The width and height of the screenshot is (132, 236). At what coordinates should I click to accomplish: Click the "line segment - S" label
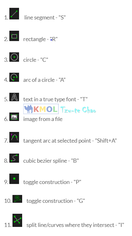click(x=45, y=18)
